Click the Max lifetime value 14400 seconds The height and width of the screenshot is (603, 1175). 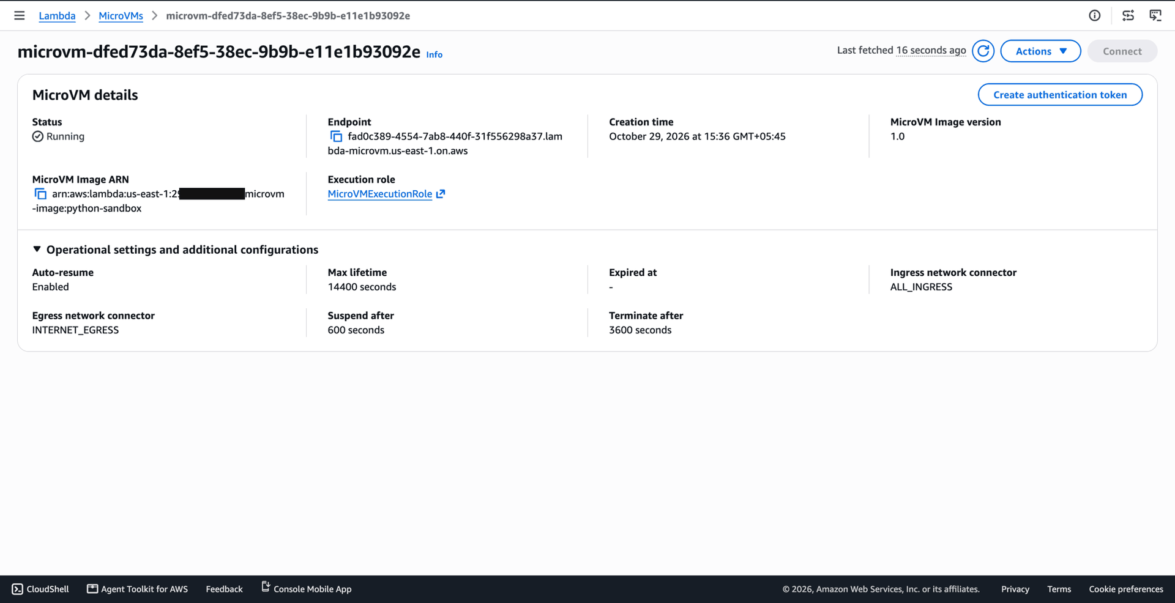(x=362, y=287)
